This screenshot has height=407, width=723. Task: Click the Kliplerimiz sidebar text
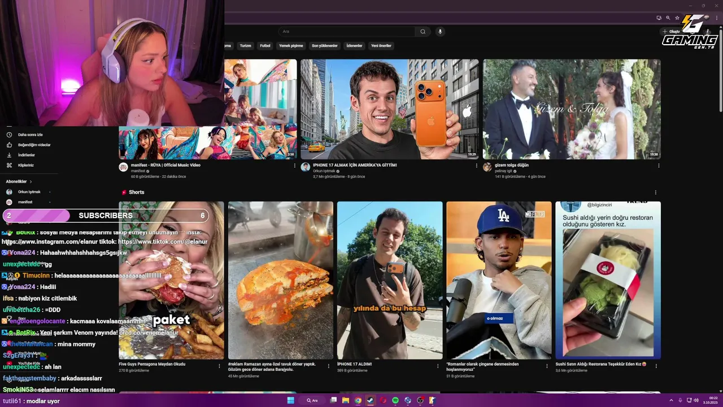26,165
